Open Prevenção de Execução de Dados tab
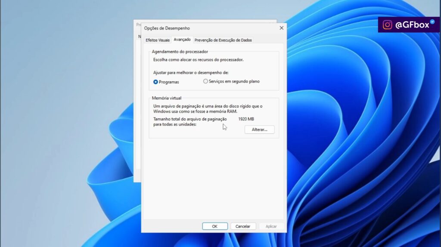 (223, 40)
